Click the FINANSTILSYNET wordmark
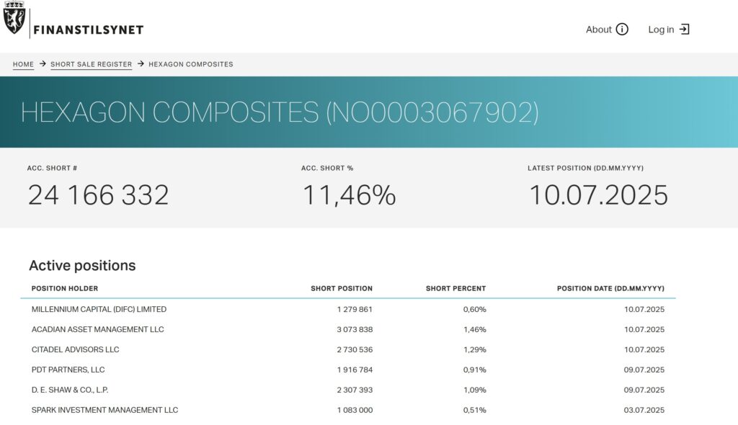This screenshot has height=425, width=738. pyautogui.click(x=89, y=30)
